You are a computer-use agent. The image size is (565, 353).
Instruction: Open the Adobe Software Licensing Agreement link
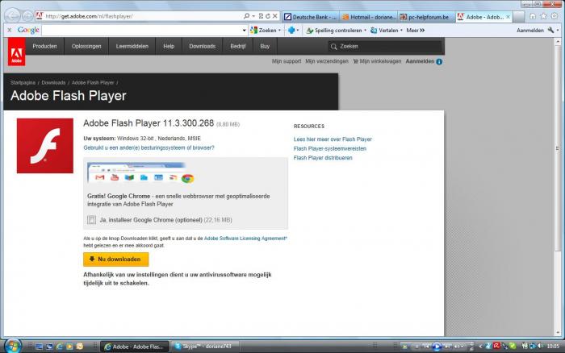pyautogui.click(x=245, y=239)
